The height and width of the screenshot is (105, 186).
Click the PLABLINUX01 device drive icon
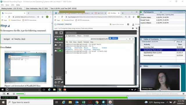click(56, 39)
